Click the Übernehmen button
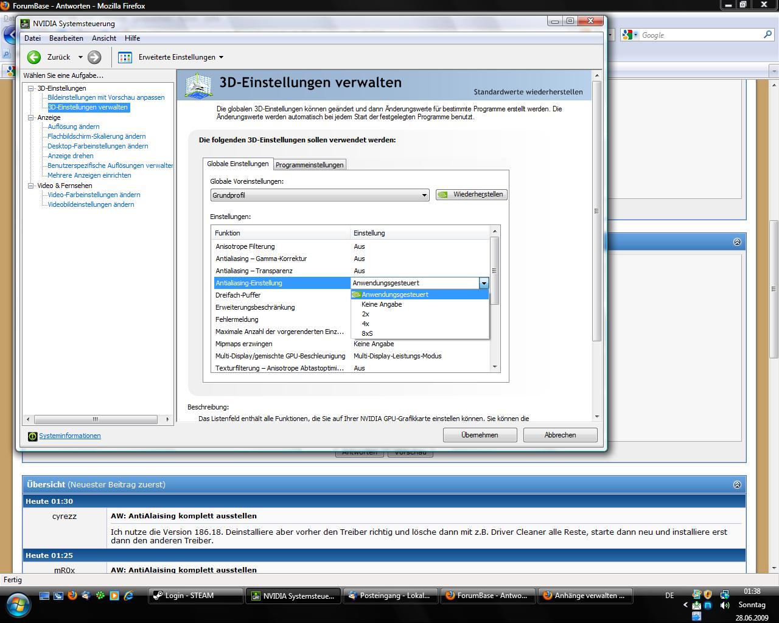Screen dimensions: 779x623 [x=480, y=435]
